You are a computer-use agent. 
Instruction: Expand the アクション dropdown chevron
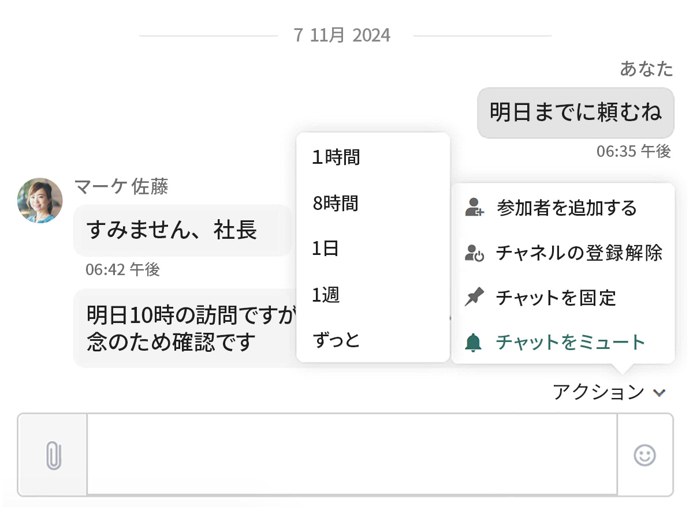point(658,393)
